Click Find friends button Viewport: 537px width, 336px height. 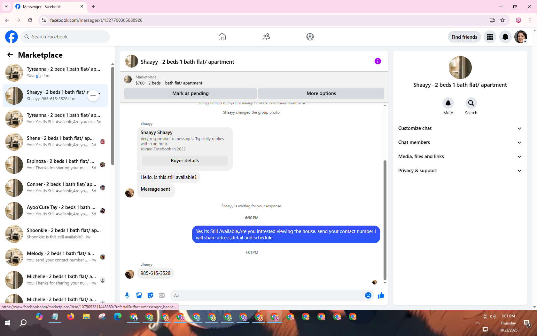click(x=464, y=37)
